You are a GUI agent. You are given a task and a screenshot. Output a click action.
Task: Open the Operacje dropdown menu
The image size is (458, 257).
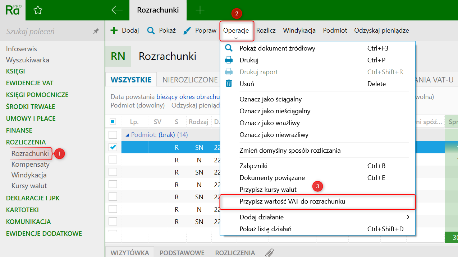236,30
